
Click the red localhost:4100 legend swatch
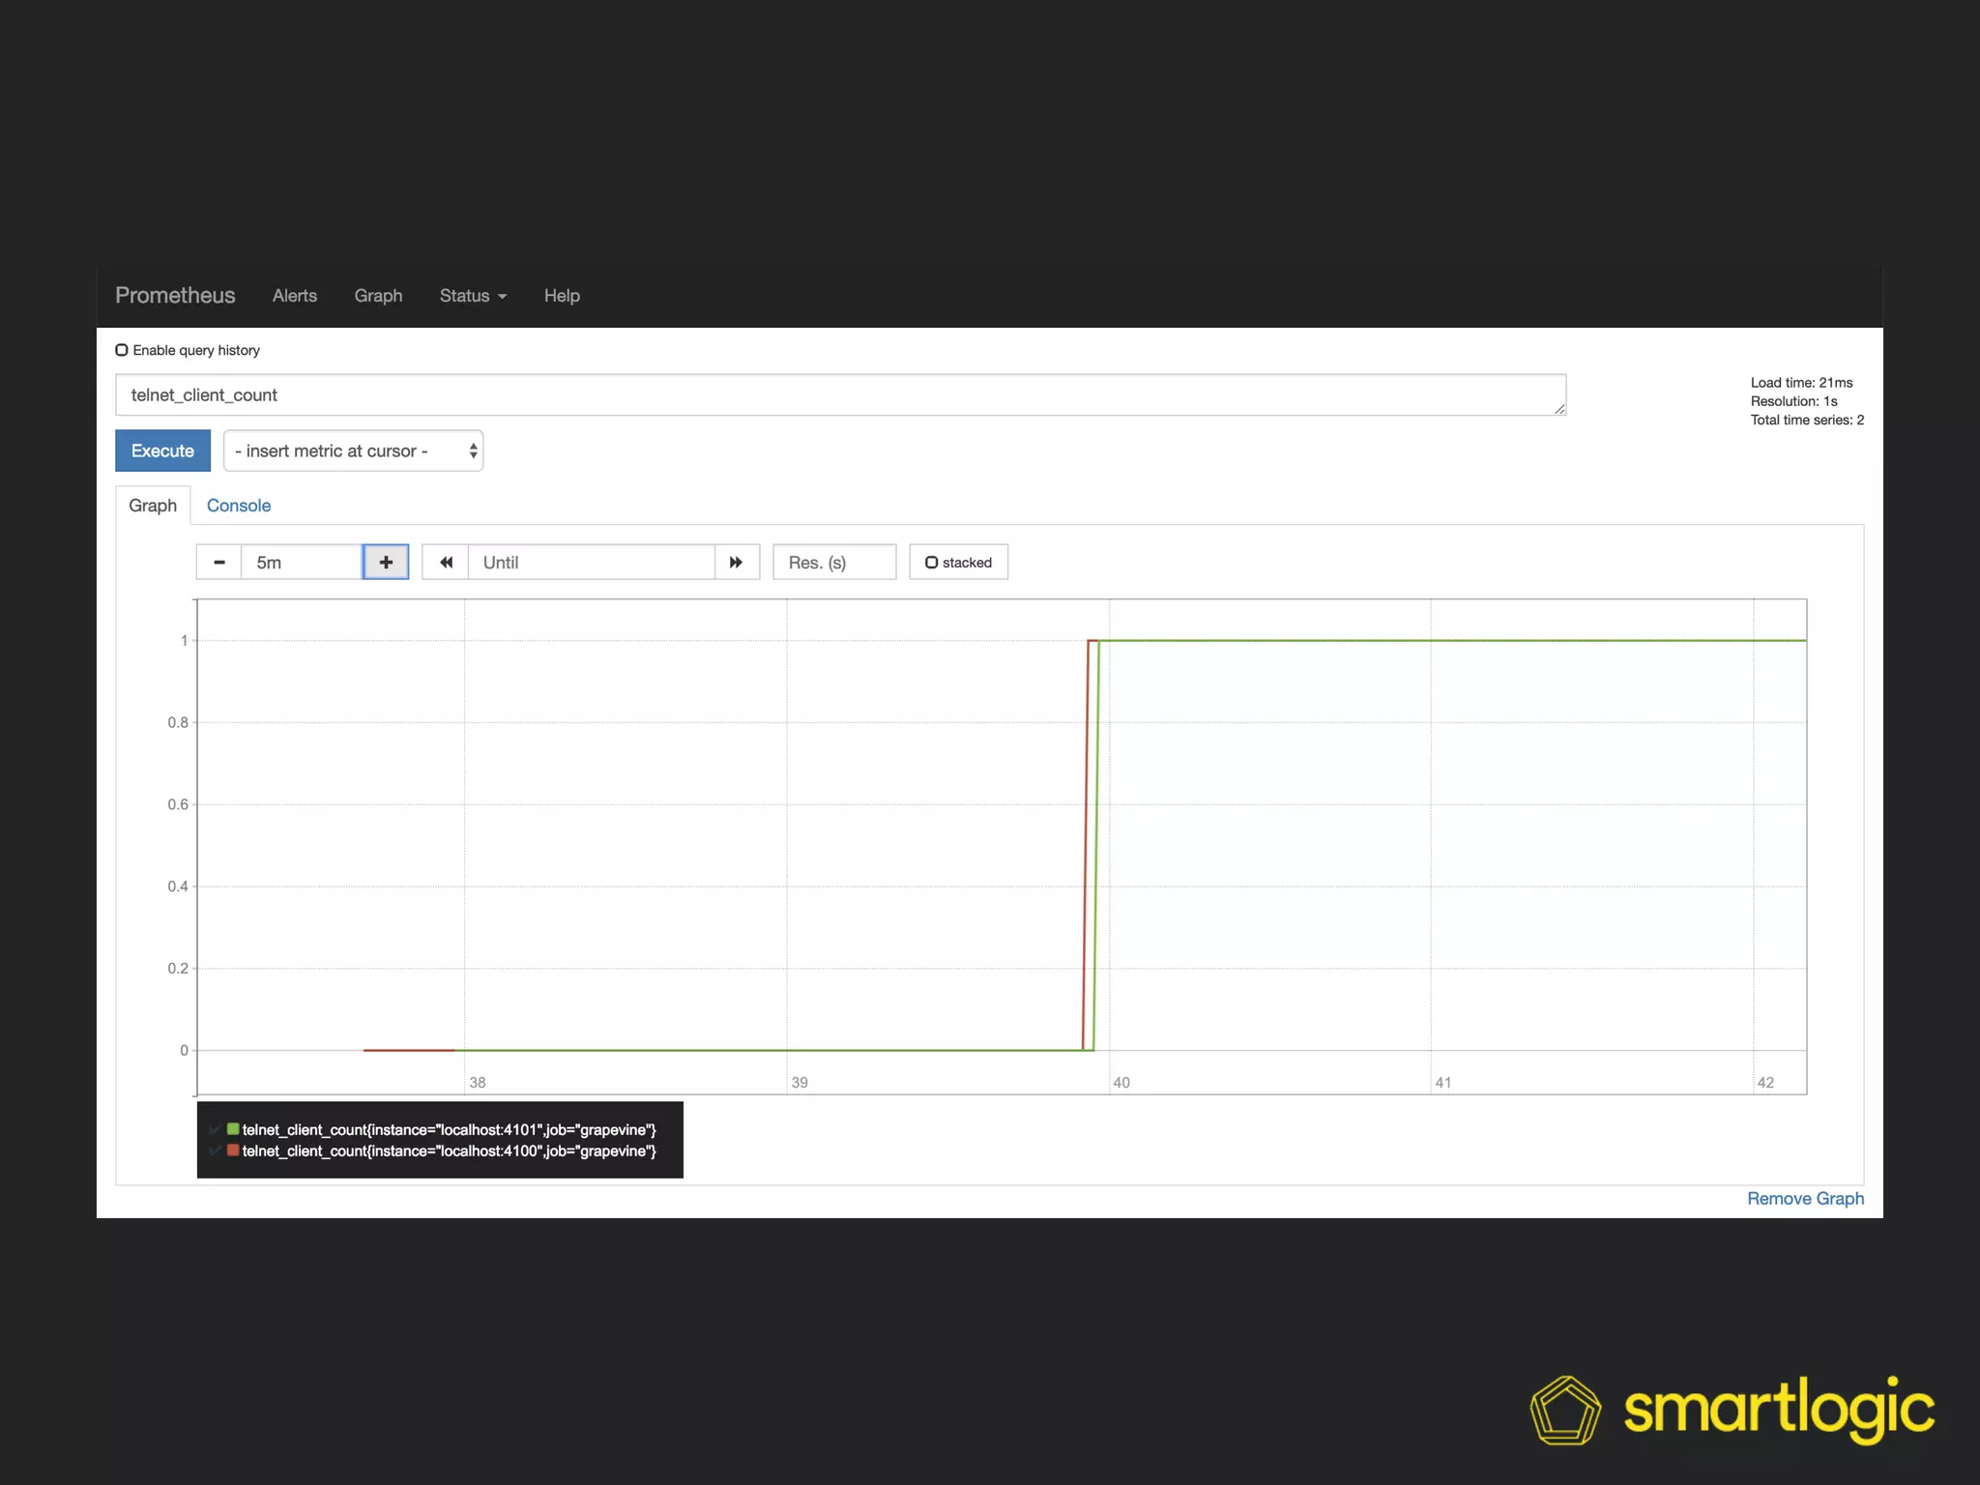pos(233,1150)
